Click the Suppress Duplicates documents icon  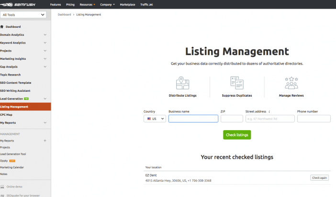[x=237, y=83]
